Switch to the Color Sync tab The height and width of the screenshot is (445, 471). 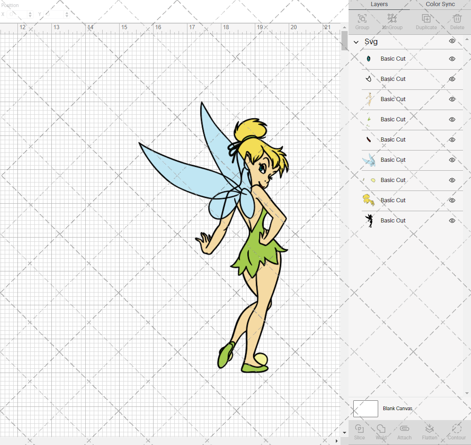coord(440,4)
